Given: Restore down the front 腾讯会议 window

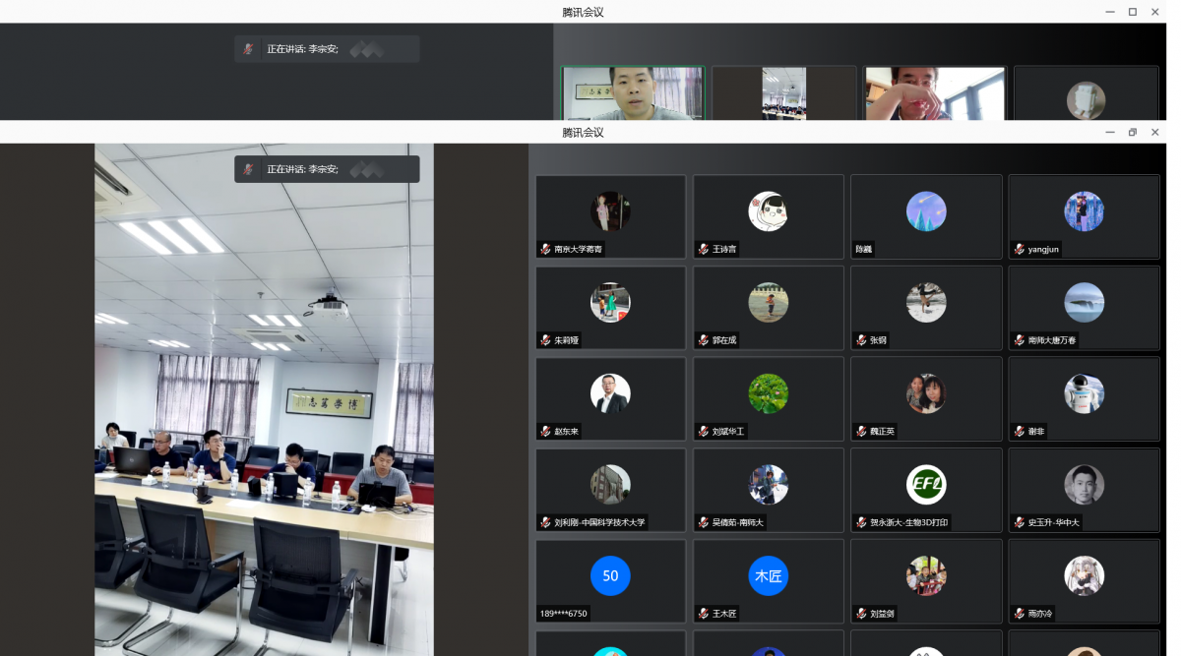Looking at the screenshot, I should tap(1132, 132).
